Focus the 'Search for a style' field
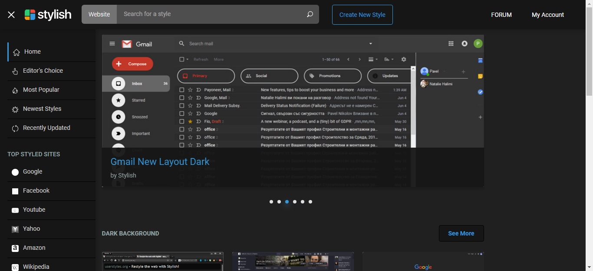The image size is (593, 271). pos(209,14)
